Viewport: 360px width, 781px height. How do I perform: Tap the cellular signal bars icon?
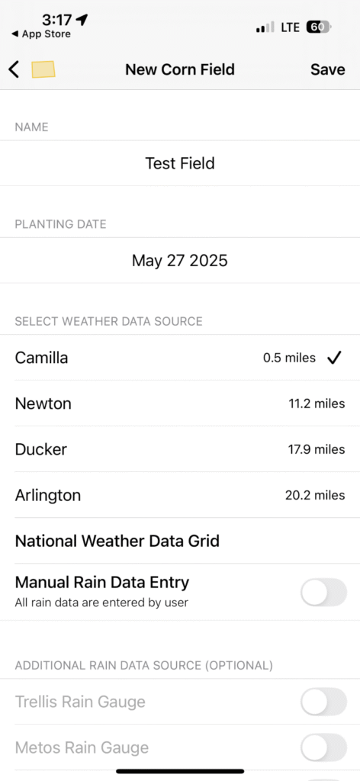coord(265,27)
